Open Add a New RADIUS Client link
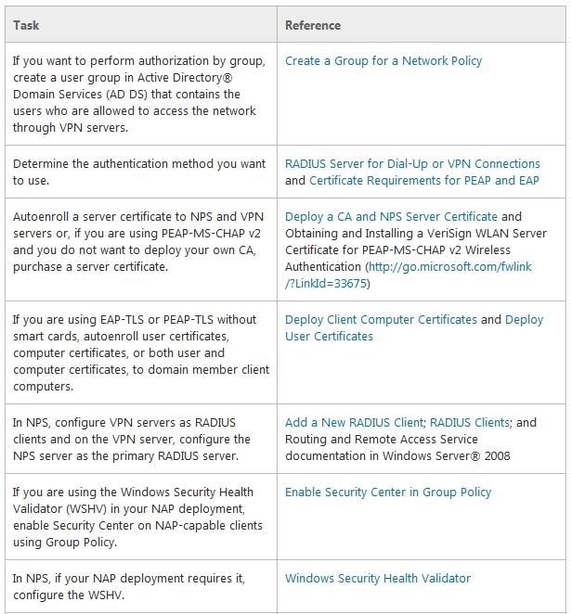Image resolution: width=571 pixels, height=614 pixels. click(x=354, y=423)
